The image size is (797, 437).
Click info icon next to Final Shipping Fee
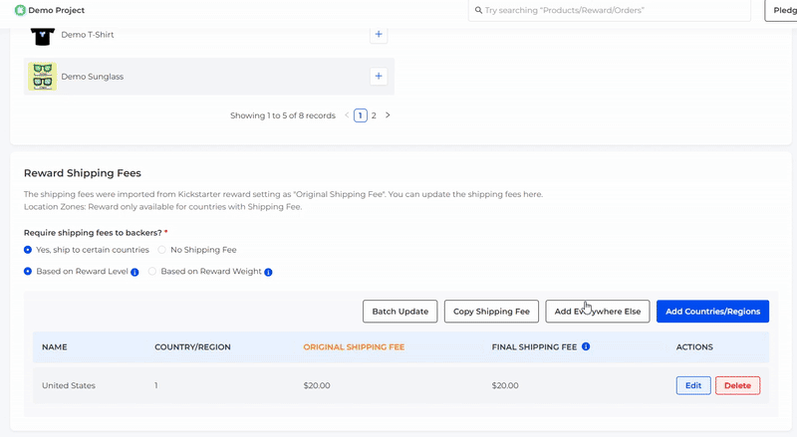[x=586, y=347]
